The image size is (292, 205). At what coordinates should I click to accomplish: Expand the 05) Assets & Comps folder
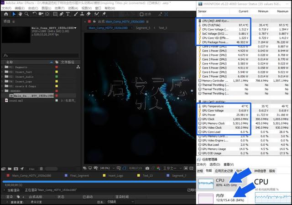pos(2,86)
